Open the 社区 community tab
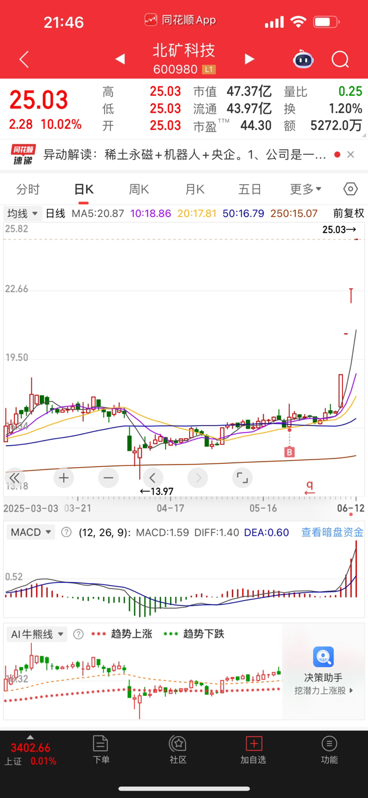 [x=178, y=750]
